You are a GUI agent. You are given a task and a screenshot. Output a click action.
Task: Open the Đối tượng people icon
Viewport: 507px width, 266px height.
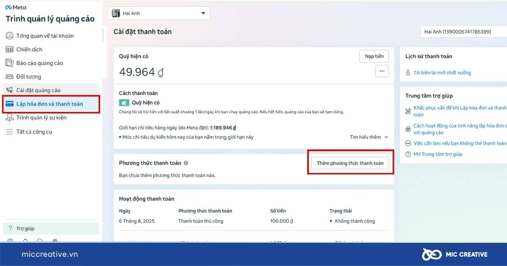[9, 76]
